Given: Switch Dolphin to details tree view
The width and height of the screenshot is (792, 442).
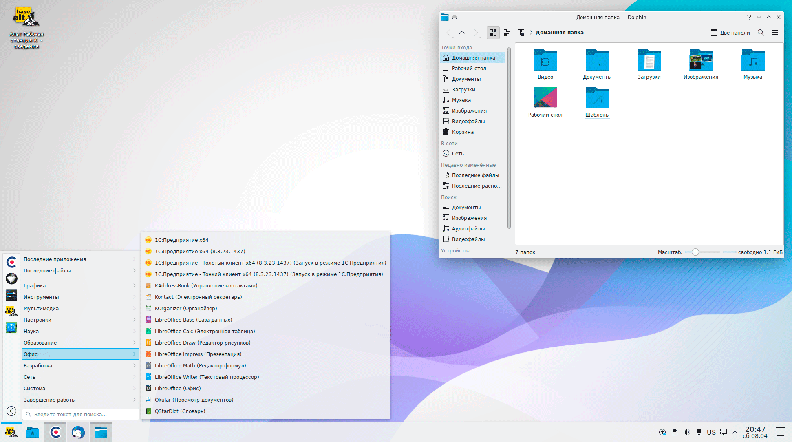Looking at the screenshot, I should (x=521, y=33).
